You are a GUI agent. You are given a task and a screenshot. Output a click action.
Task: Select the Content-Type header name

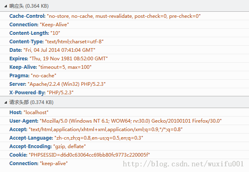coord(26,42)
